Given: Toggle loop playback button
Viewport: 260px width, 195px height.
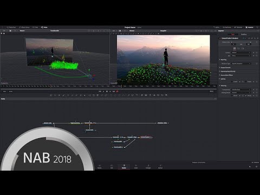Looking at the screenshot, I should [x=117, y=92].
